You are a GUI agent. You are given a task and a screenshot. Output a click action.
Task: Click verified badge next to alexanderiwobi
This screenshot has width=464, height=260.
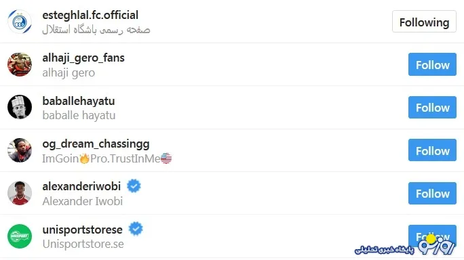click(x=134, y=186)
